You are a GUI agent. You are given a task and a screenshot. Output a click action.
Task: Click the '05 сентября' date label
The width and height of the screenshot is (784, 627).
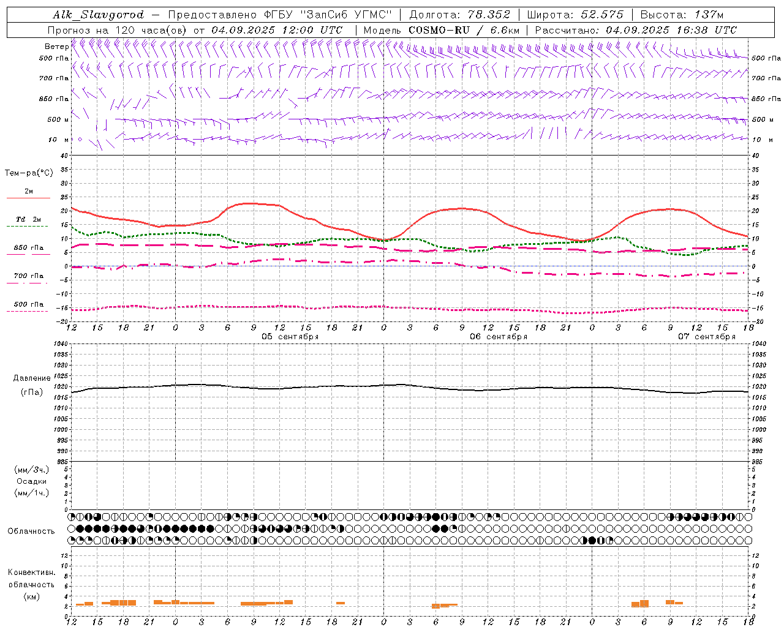pos(290,337)
